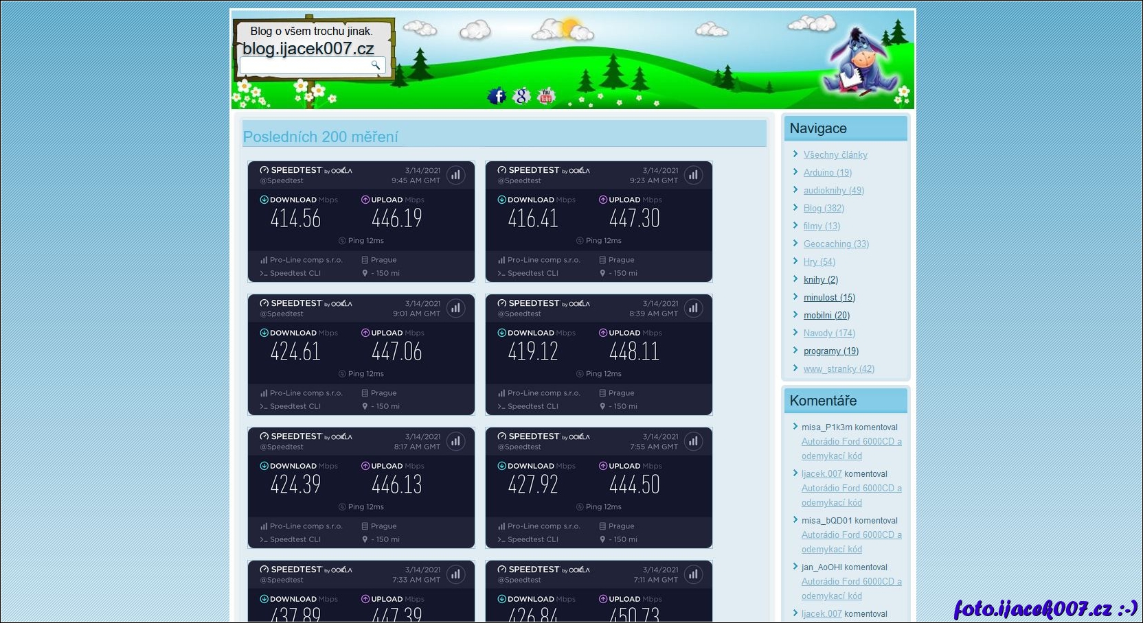Image resolution: width=1143 pixels, height=623 pixels.
Task: Click the chart icon on the 9:23 AM speedtest
Action: click(693, 175)
